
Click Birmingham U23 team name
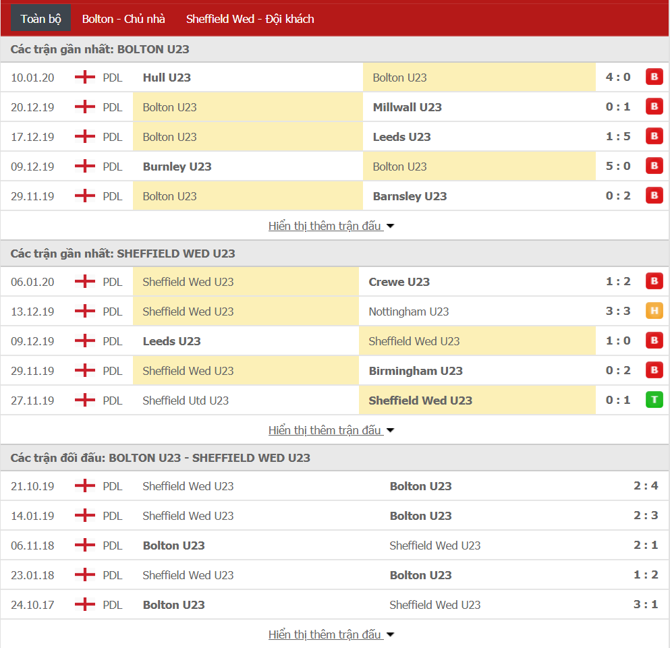pyautogui.click(x=416, y=371)
